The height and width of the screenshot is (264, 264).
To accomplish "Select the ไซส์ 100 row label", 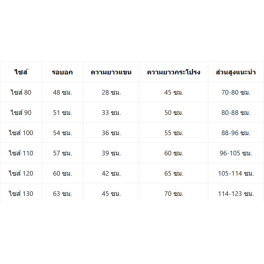I will 21,133.
